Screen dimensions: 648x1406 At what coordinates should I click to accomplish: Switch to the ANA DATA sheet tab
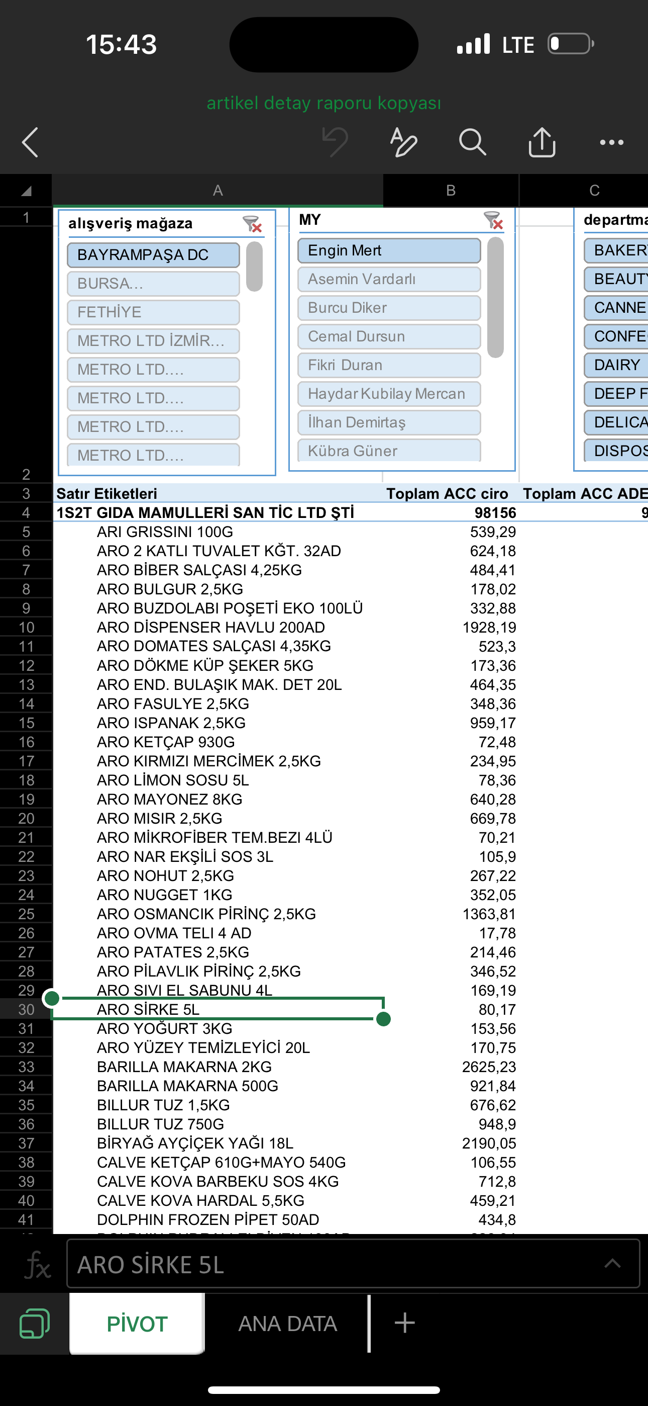[287, 1324]
